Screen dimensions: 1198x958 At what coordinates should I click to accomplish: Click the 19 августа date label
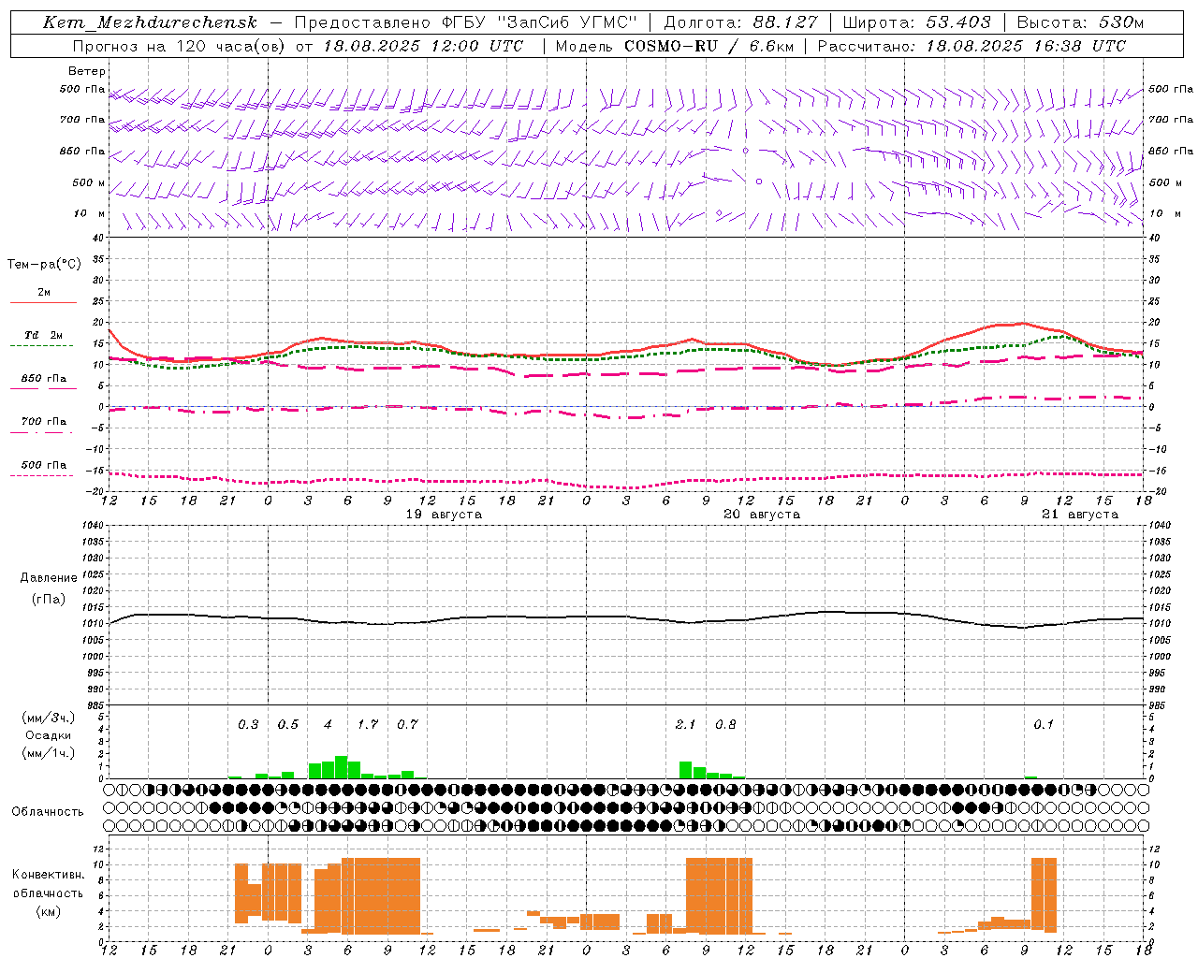tap(444, 515)
